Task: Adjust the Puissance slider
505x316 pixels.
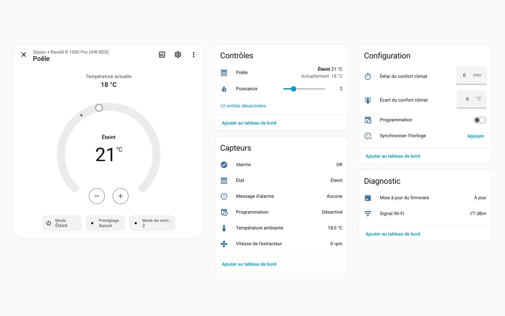Action: [304, 89]
